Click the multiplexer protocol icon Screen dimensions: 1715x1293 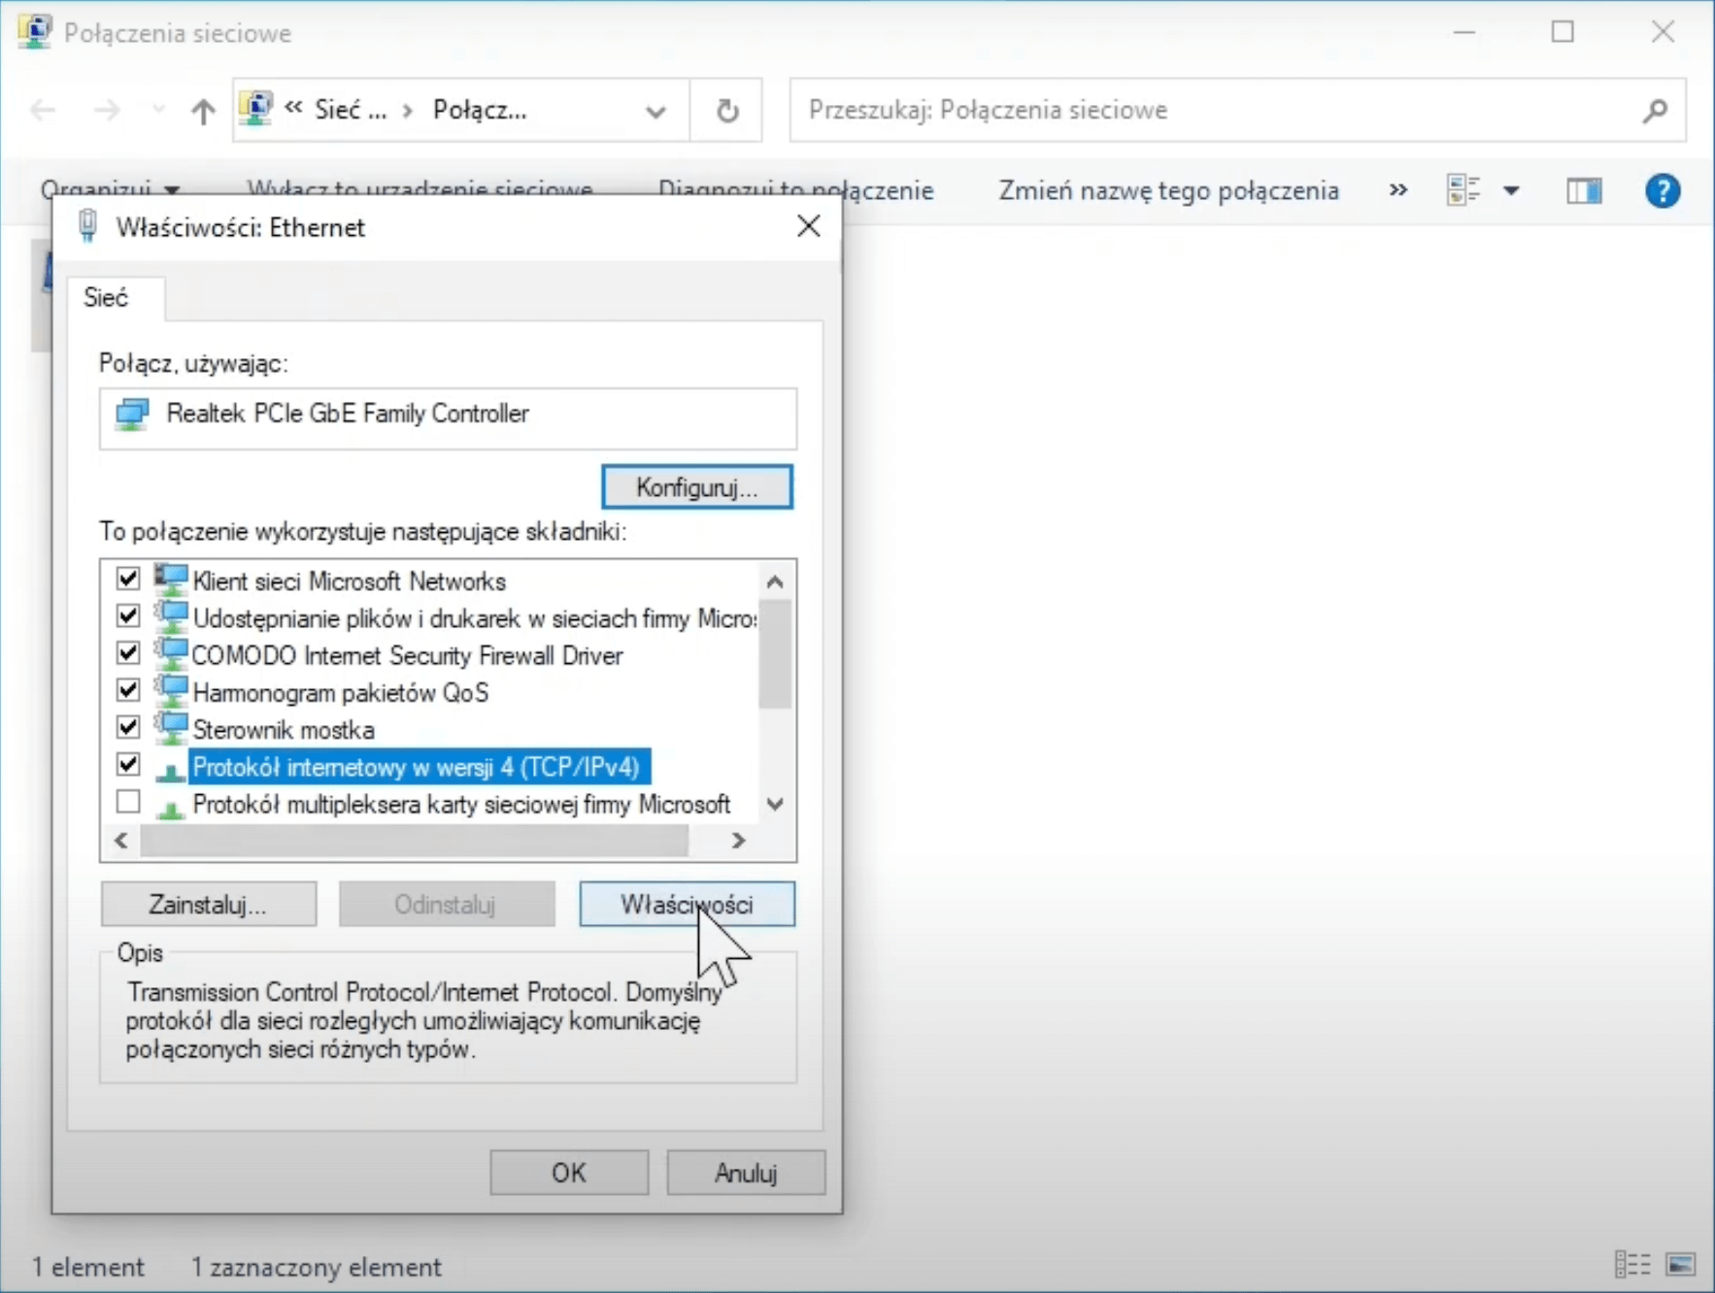[x=171, y=808]
